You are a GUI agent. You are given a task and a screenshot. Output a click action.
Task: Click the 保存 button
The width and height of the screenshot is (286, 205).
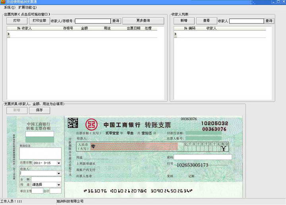[x=39, y=110]
